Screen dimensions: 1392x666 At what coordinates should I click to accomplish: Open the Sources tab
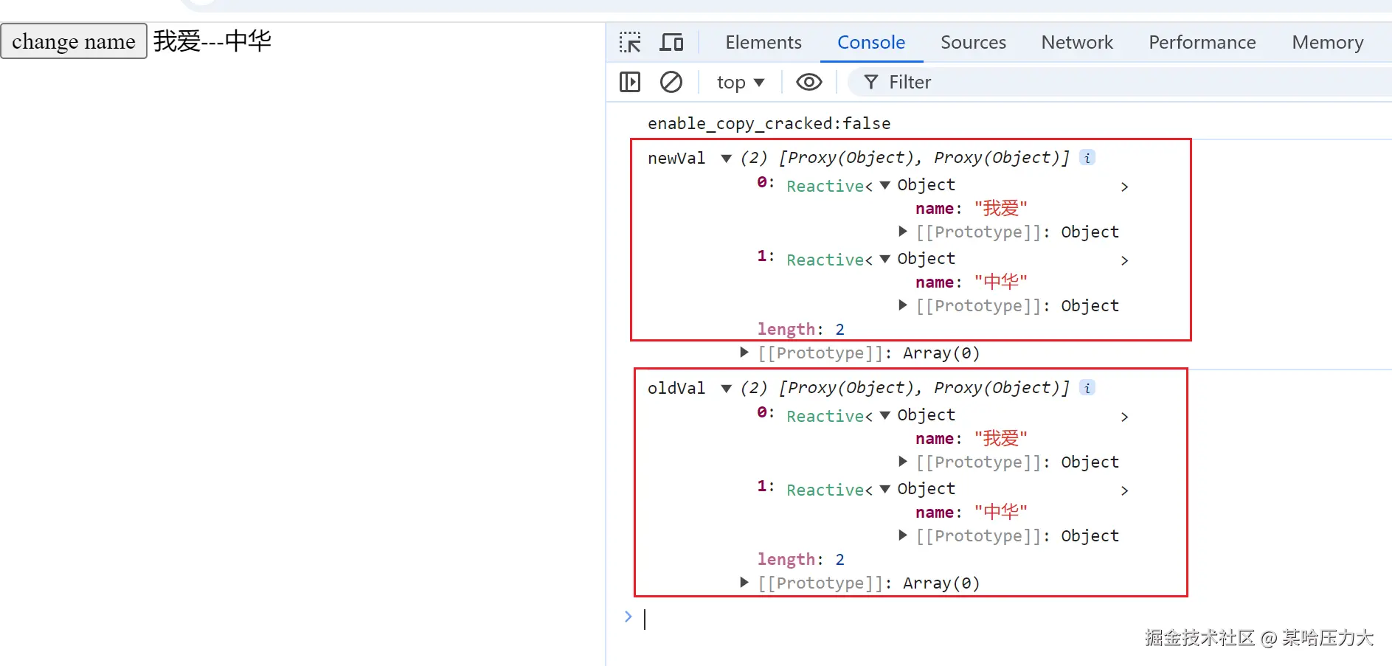click(x=973, y=42)
